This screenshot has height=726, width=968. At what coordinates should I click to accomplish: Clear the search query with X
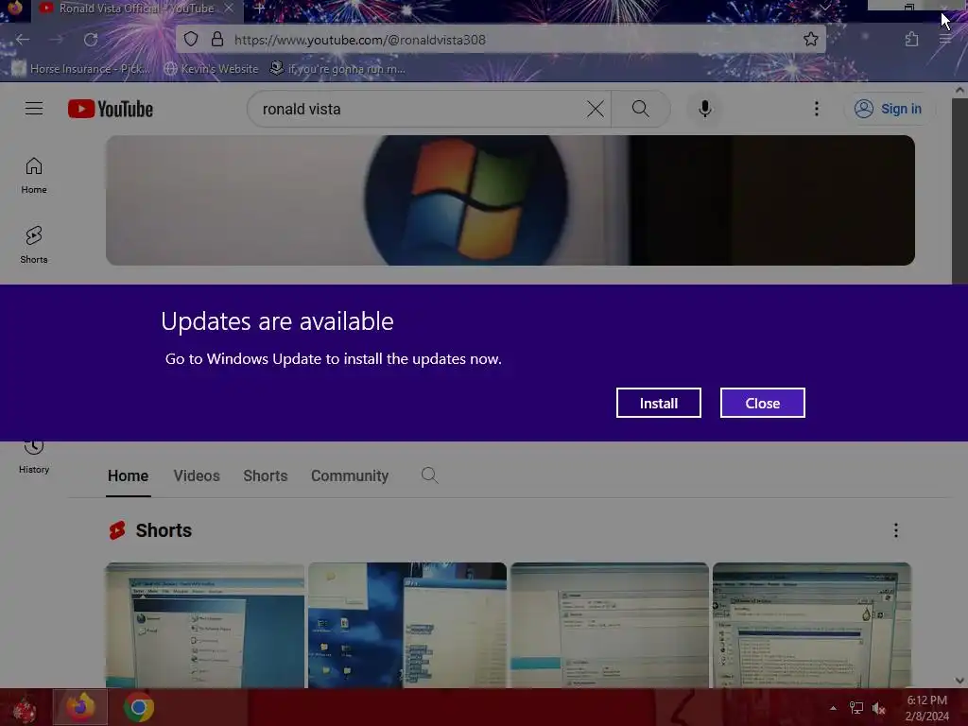pos(596,109)
